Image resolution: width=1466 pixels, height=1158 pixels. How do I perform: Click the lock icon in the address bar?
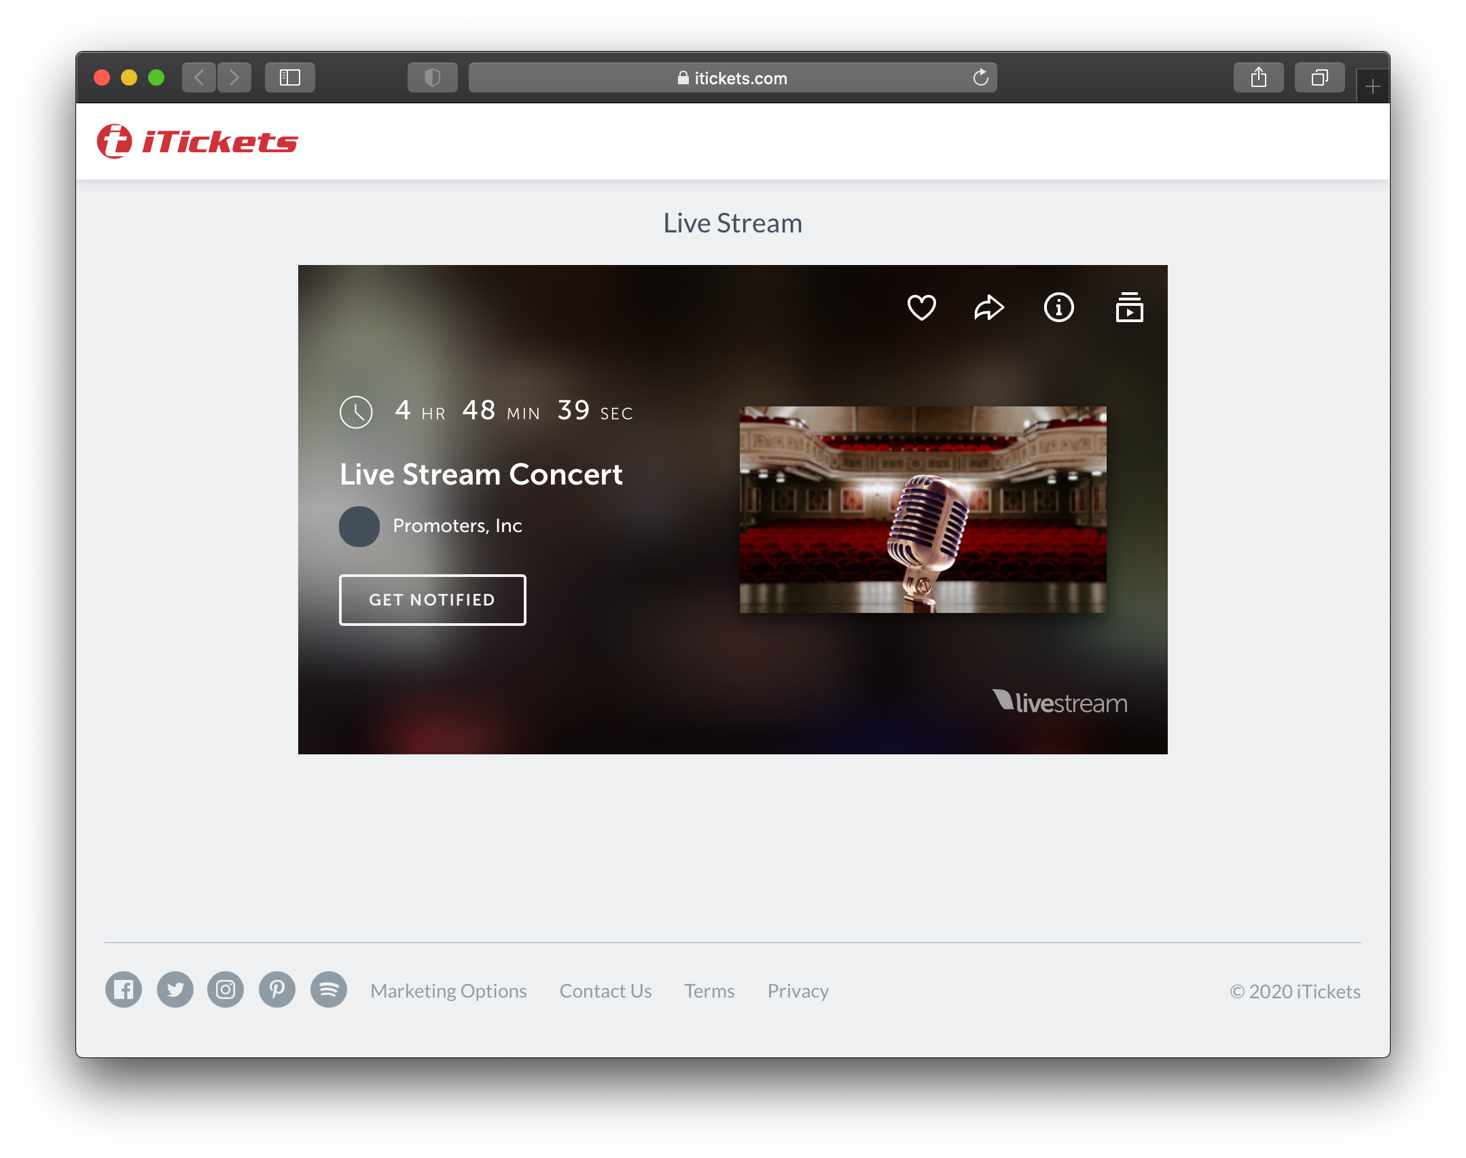(x=683, y=77)
